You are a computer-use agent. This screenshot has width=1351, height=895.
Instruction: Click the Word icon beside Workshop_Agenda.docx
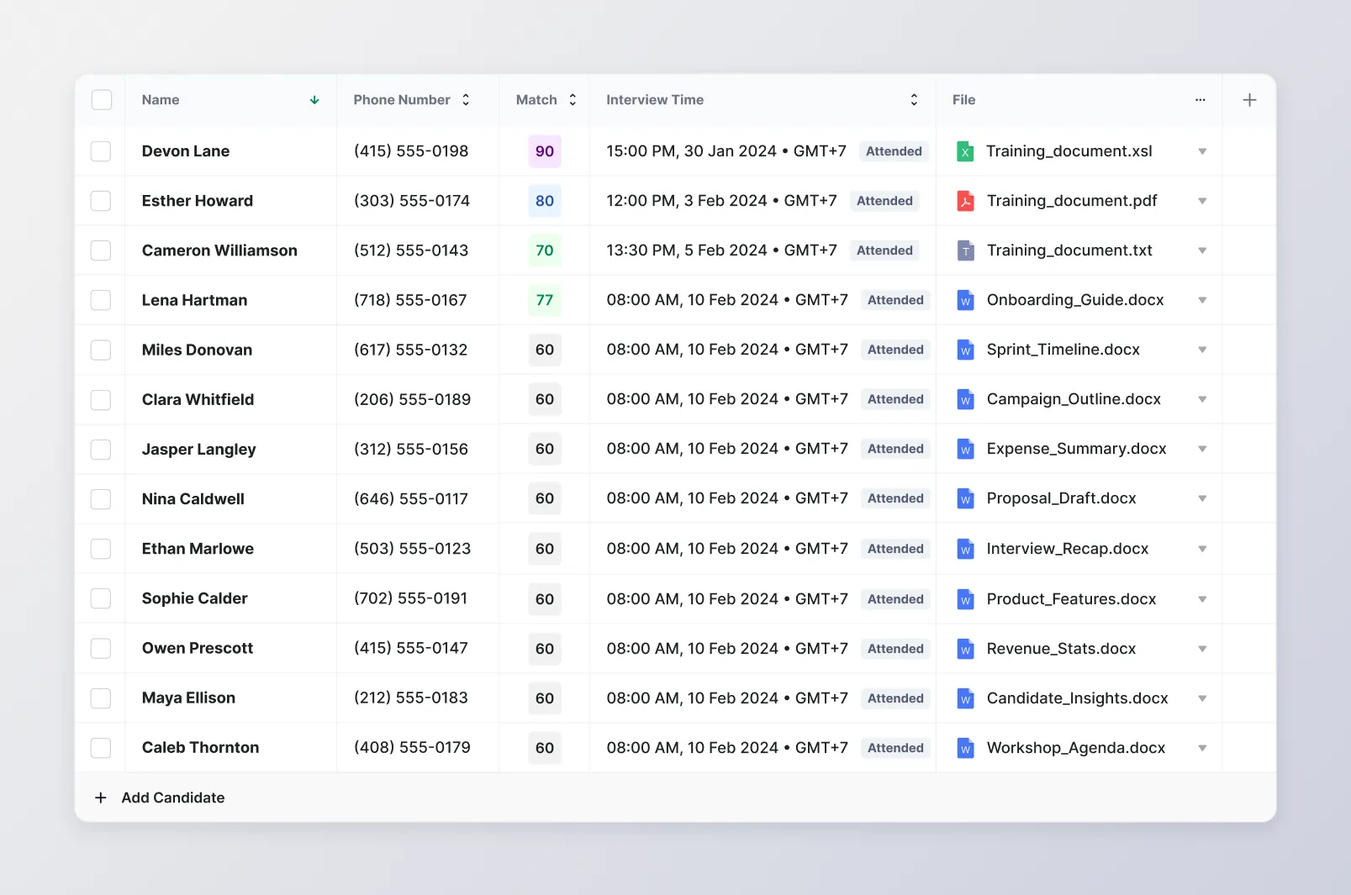coord(965,748)
